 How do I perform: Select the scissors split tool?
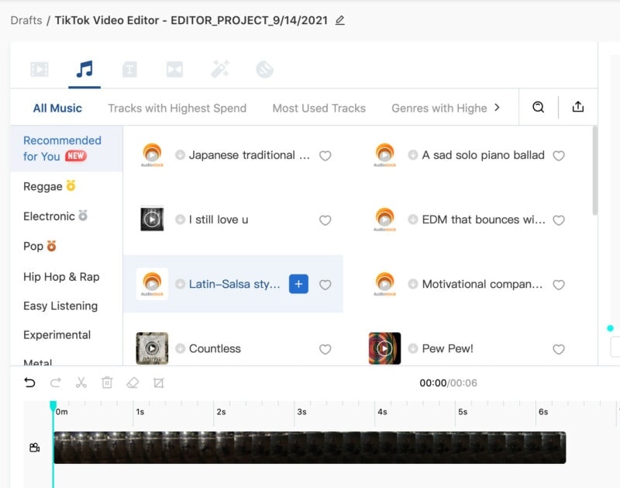tap(81, 382)
